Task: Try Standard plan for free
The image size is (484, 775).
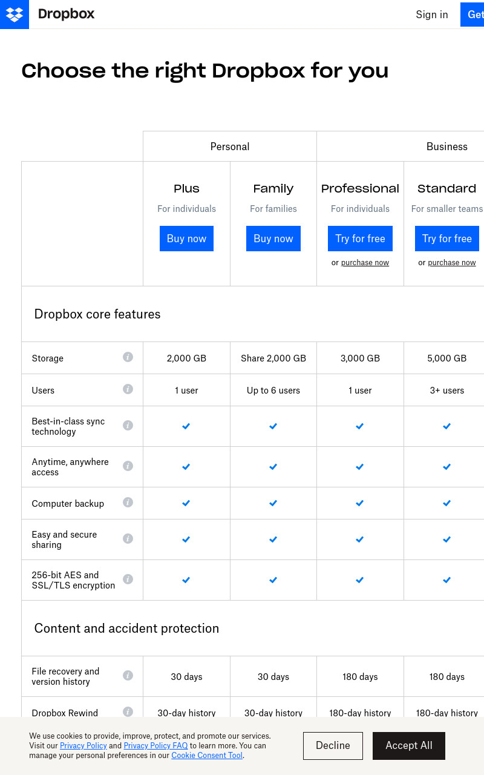Action: click(447, 239)
